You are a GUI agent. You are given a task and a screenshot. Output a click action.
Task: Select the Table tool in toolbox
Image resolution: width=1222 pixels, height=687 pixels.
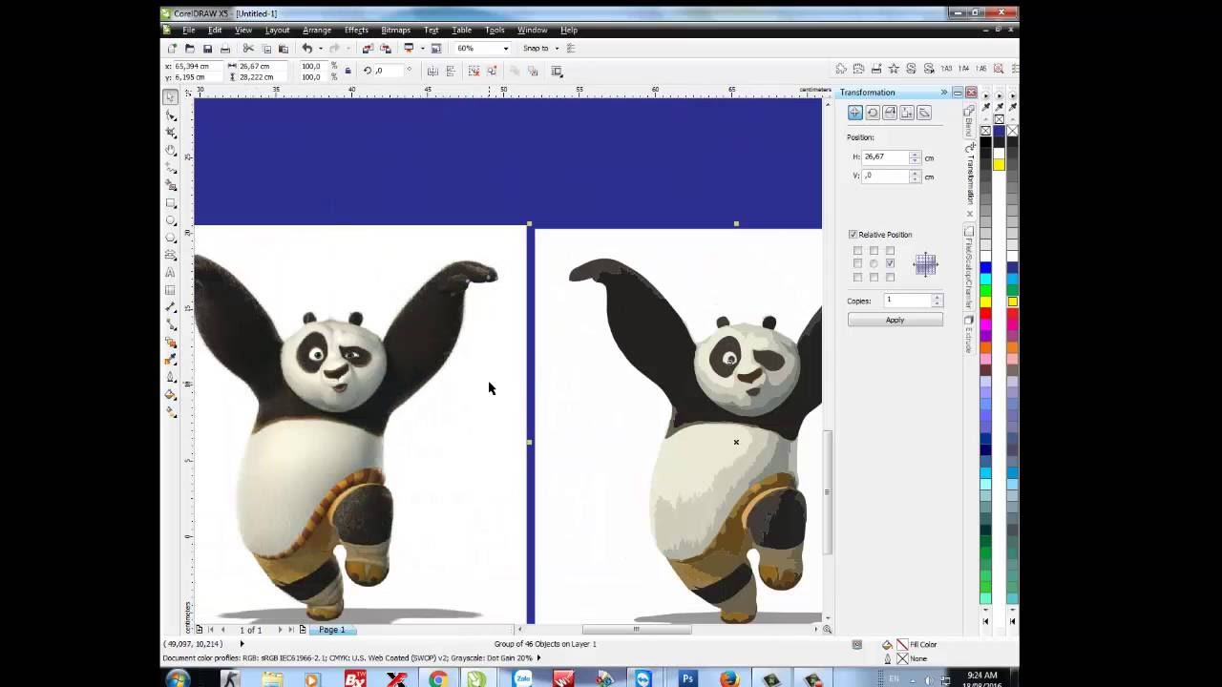pyautogui.click(x=170, y=290)
